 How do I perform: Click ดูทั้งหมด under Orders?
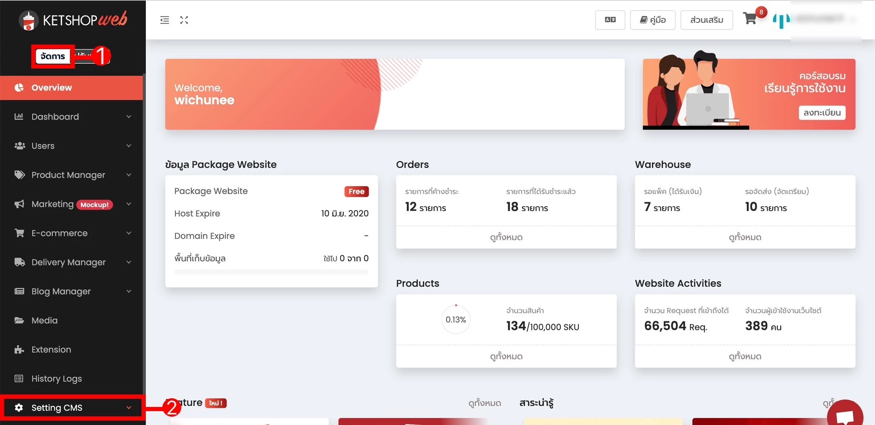click(x=506, y=237)
